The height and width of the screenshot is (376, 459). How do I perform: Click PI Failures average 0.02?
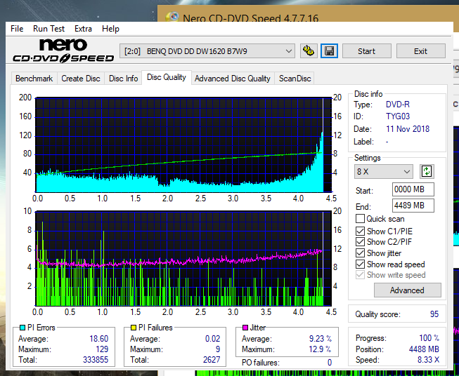click(212, 339)
